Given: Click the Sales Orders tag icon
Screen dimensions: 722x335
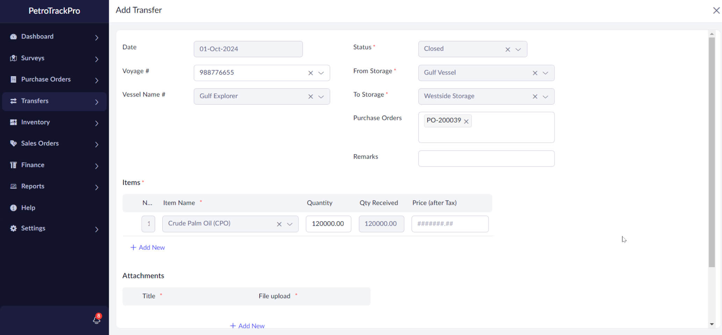Looking at the screenshot, I should 13,143.
